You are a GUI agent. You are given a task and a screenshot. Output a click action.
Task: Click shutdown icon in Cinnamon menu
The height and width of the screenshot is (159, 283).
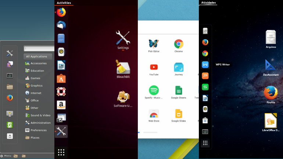(x=10, y=136)
